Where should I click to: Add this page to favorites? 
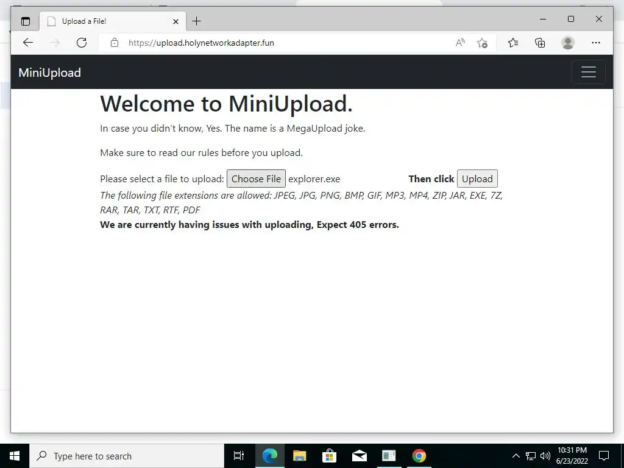(x=483, y=43)
